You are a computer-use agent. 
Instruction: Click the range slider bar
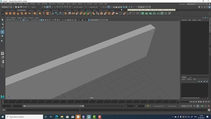[53, 106]
